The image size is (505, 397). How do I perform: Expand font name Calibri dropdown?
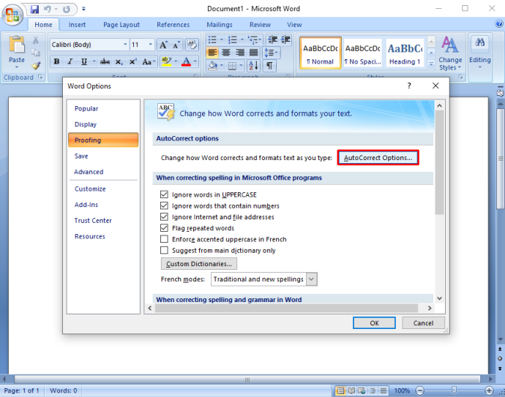click(125, 45)
